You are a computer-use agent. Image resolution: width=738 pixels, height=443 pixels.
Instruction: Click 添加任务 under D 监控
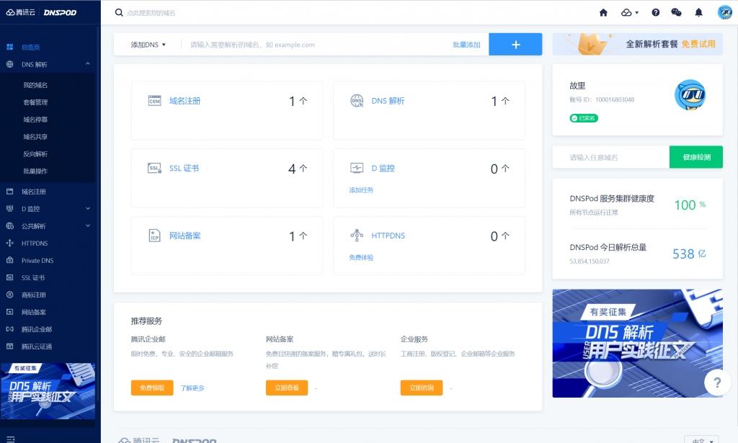[361, 190]
